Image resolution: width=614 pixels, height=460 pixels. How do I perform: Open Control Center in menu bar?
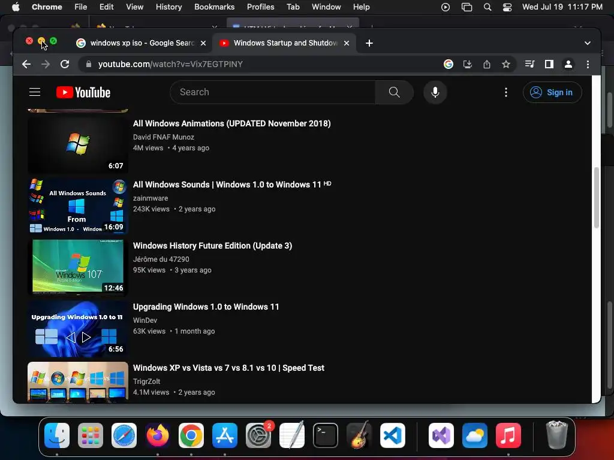point(507,7)
